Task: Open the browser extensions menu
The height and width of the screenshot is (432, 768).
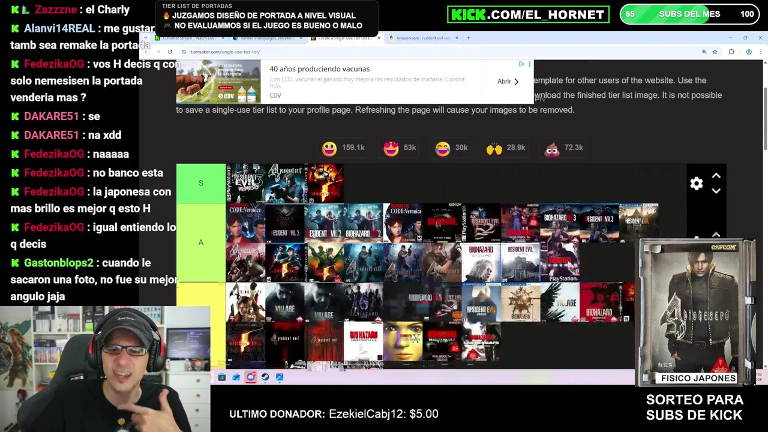Action: [731, 52]
